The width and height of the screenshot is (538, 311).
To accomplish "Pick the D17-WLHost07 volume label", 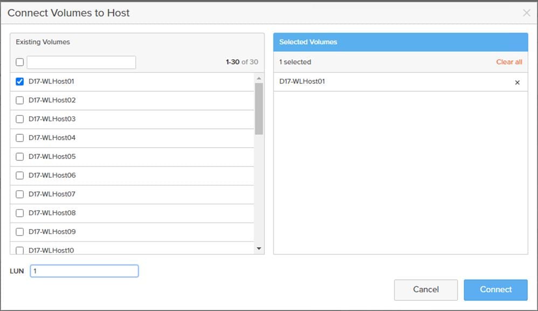I will pyautogui.click(x=52, y=194).
